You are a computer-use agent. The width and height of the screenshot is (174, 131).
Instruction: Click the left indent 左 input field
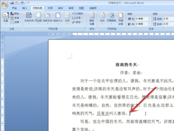142,19
